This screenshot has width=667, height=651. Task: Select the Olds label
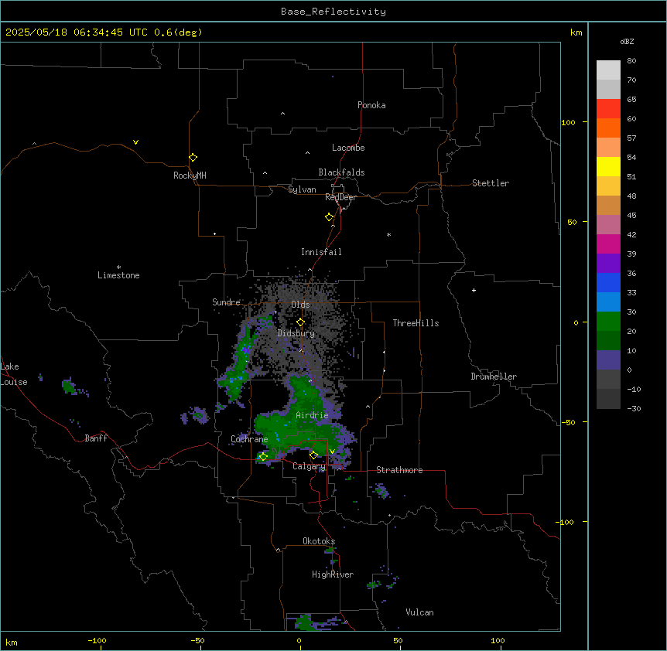click(300, 305)
